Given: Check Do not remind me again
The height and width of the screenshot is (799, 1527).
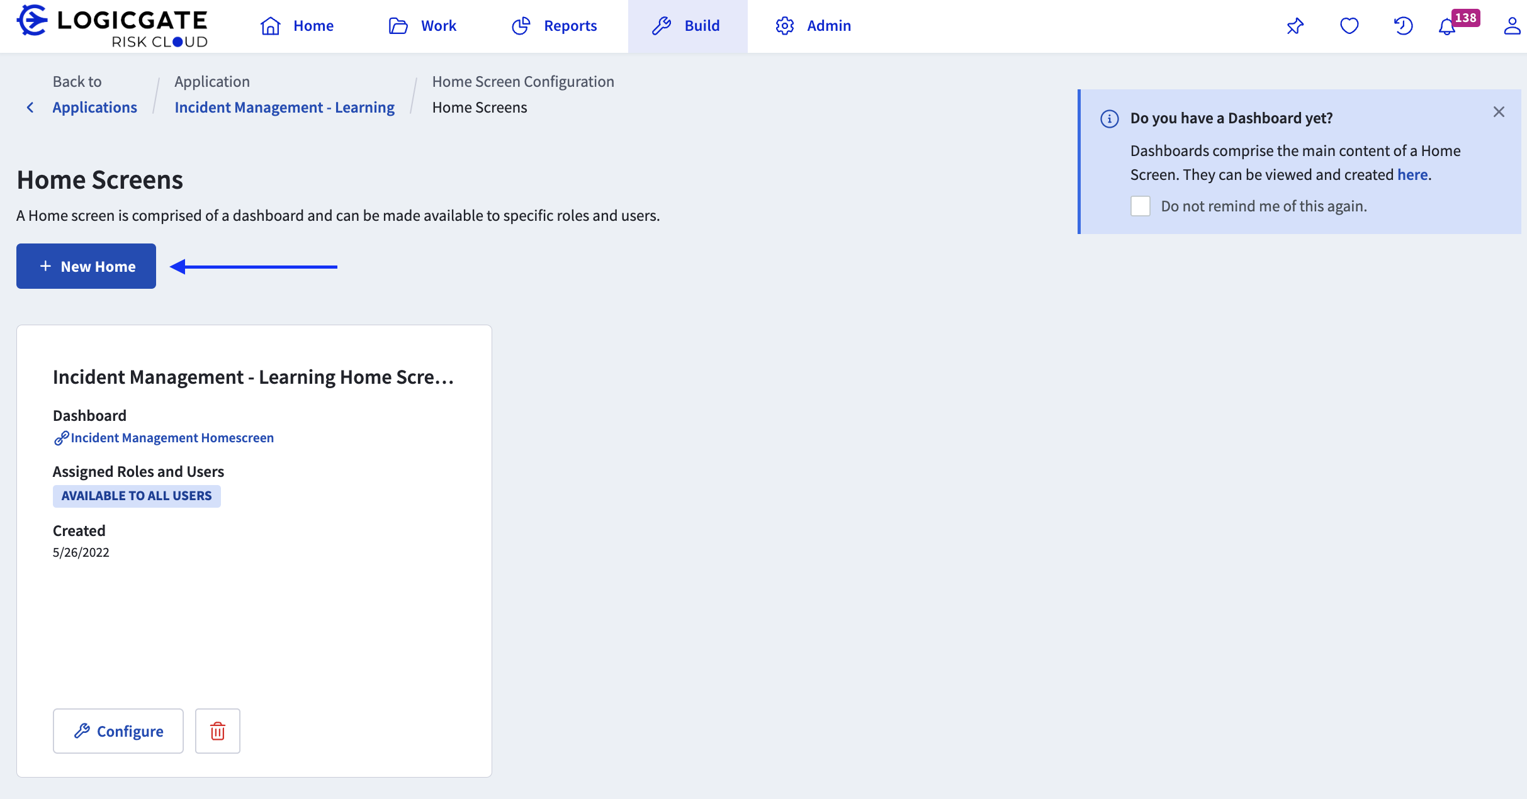Looking at the screenshot, I should (1141, 206).
